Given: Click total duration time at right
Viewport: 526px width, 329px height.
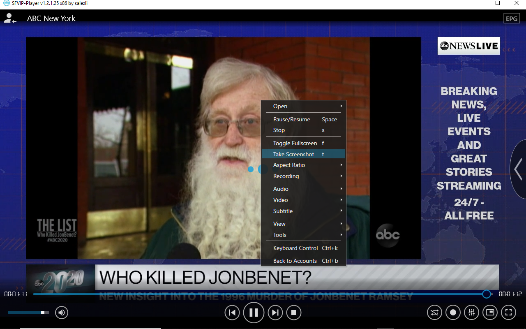Looking at the screenshot, I should click(x=510, y=294).
